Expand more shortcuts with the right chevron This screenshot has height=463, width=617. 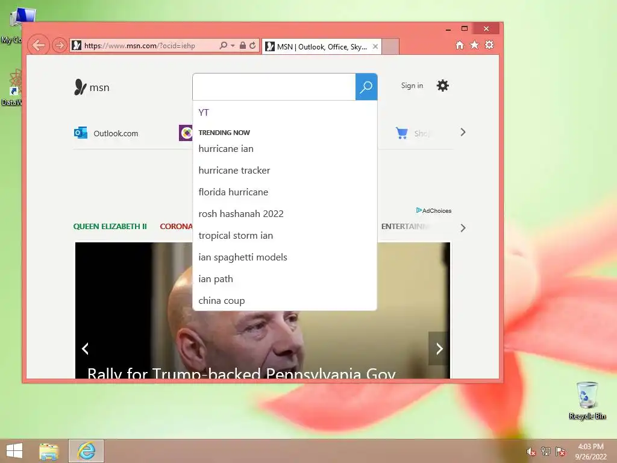pyautogui.click(x=463, y=132)
